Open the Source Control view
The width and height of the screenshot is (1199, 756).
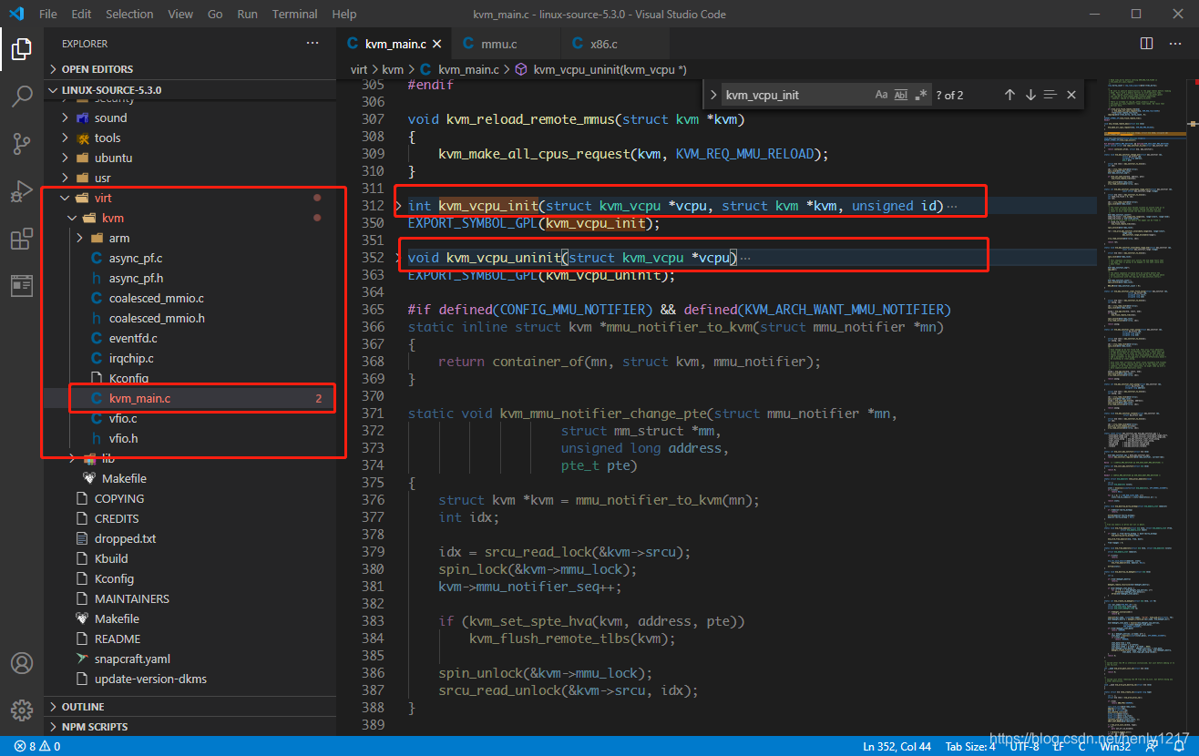(22, 144)
